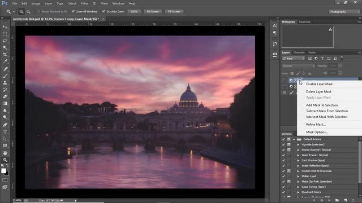Viewport: 362px width, 203px height.
Task: Click the 100% zoom button
Action: 134,11
